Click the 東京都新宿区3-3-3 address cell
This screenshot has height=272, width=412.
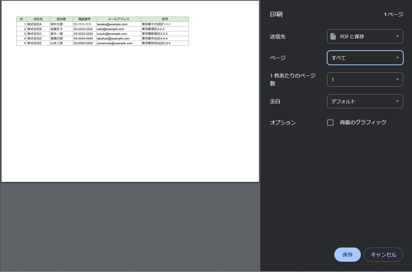point(165,34)
